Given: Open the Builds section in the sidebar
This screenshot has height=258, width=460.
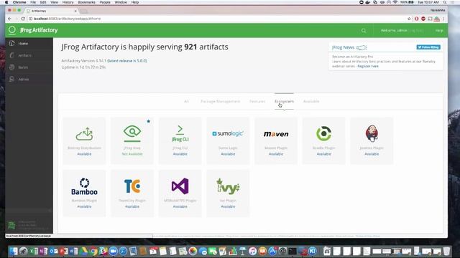Looking at the screenshot, I should pos(29,67).
